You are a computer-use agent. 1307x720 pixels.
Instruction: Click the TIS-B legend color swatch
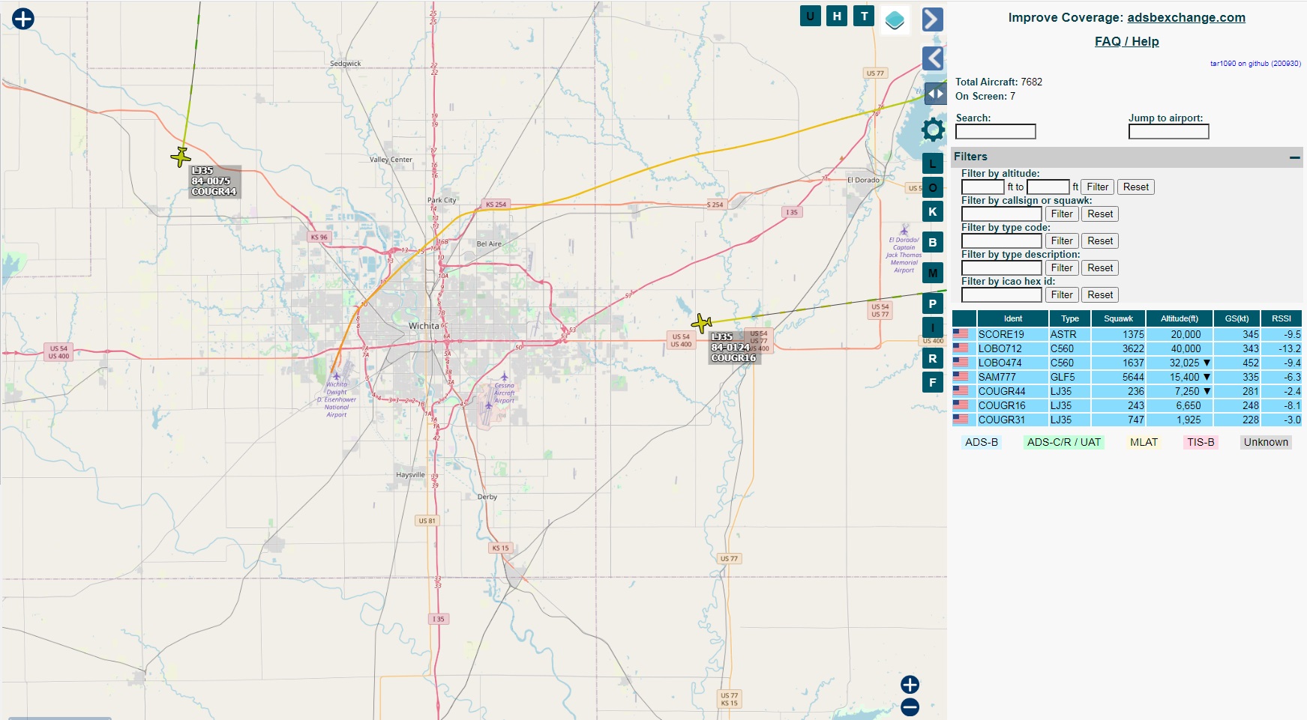click(x=1201, y=443)
